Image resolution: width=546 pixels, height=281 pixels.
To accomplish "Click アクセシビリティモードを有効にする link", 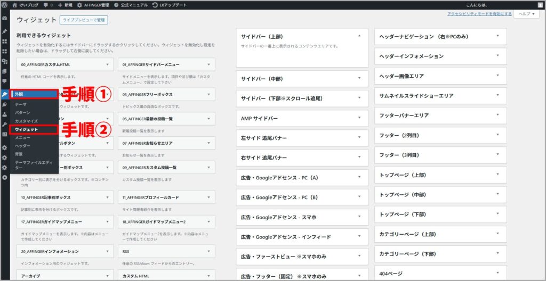I will coord(479,14).
